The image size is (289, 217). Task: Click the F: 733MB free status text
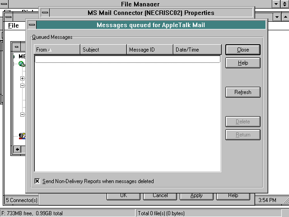coord(32,213)
